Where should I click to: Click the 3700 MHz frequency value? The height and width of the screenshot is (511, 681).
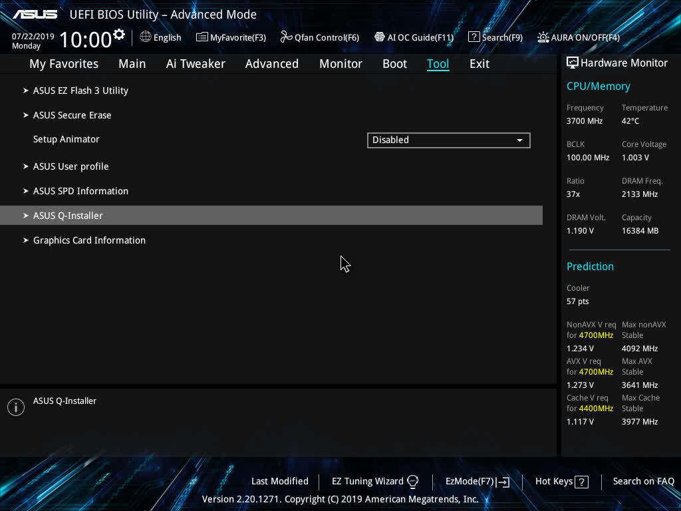[x=584, y=121]
